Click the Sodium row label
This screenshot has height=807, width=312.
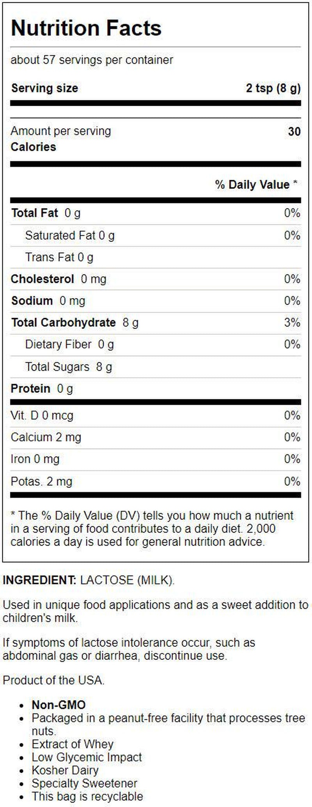(32, 301)
